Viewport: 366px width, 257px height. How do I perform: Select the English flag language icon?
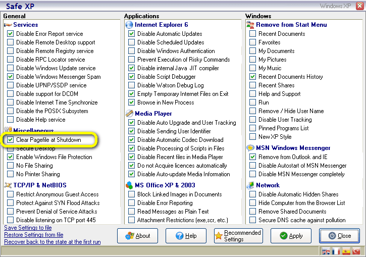(x=326, y=251)
